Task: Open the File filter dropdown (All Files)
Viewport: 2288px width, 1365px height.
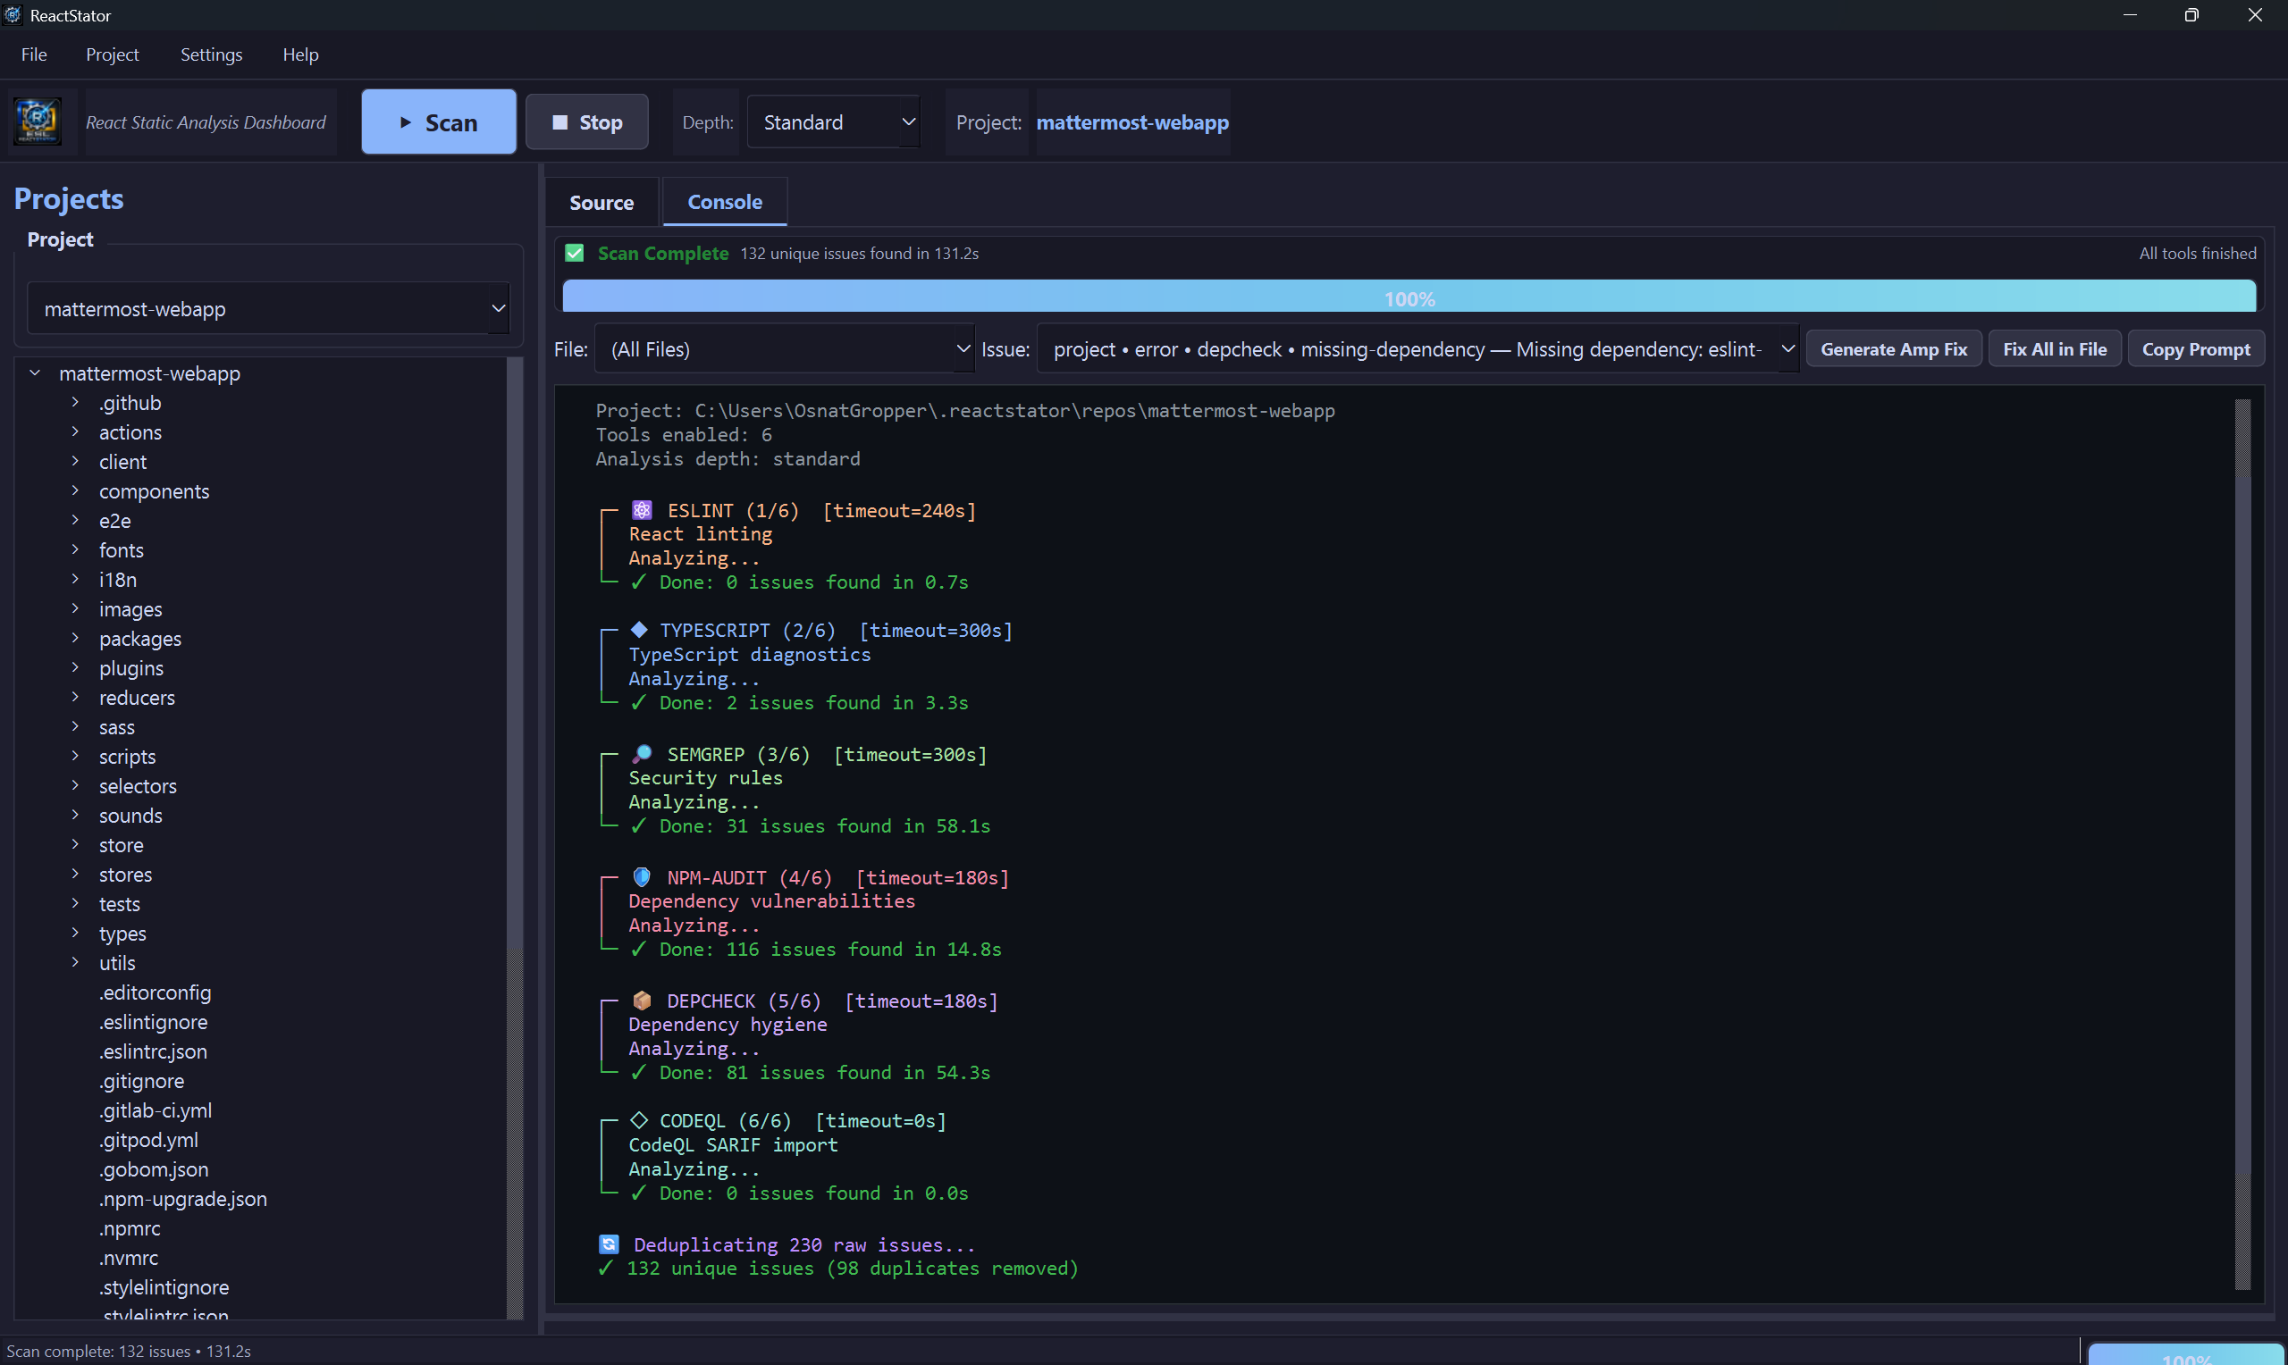Action: click(x=784, y=348)
